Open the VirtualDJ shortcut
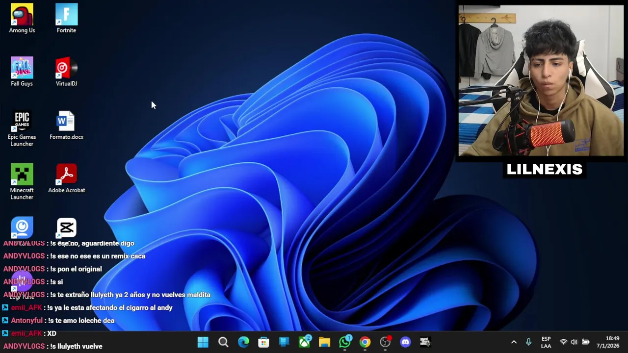Viewport: 628px width, 353px height. (66, 72)
